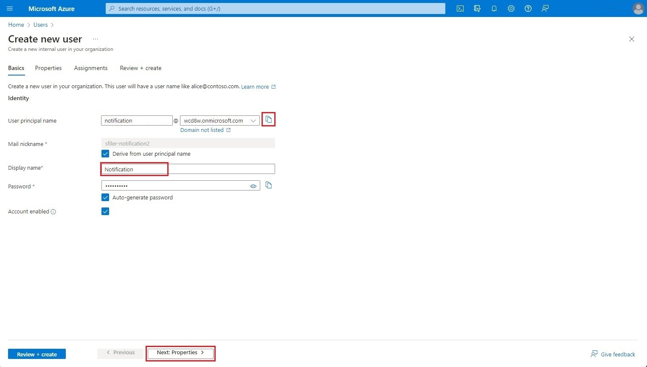Open Azure portal Settings gear

click(x=511, y=8)
